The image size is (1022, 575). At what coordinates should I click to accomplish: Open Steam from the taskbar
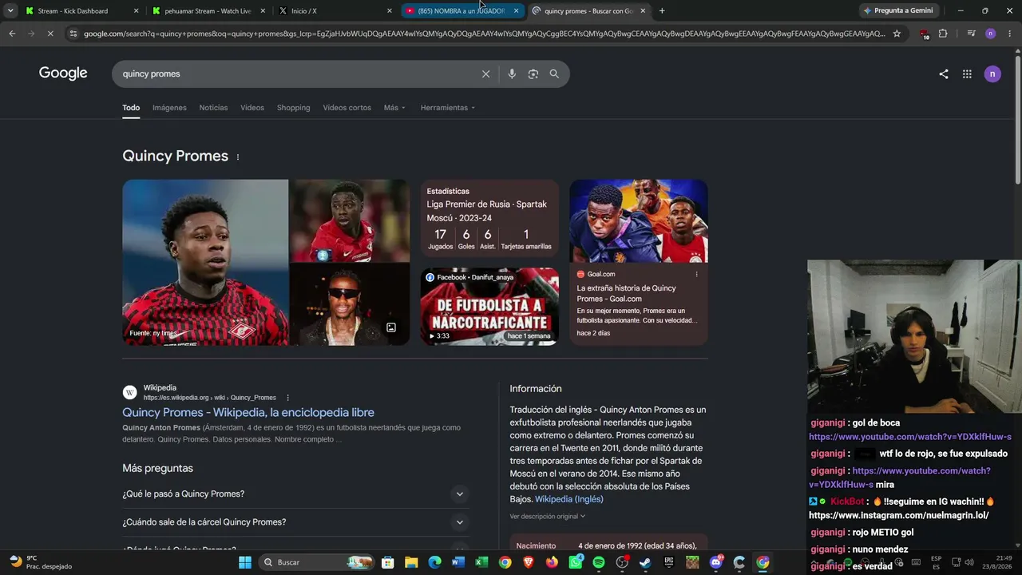click(645, 562)
